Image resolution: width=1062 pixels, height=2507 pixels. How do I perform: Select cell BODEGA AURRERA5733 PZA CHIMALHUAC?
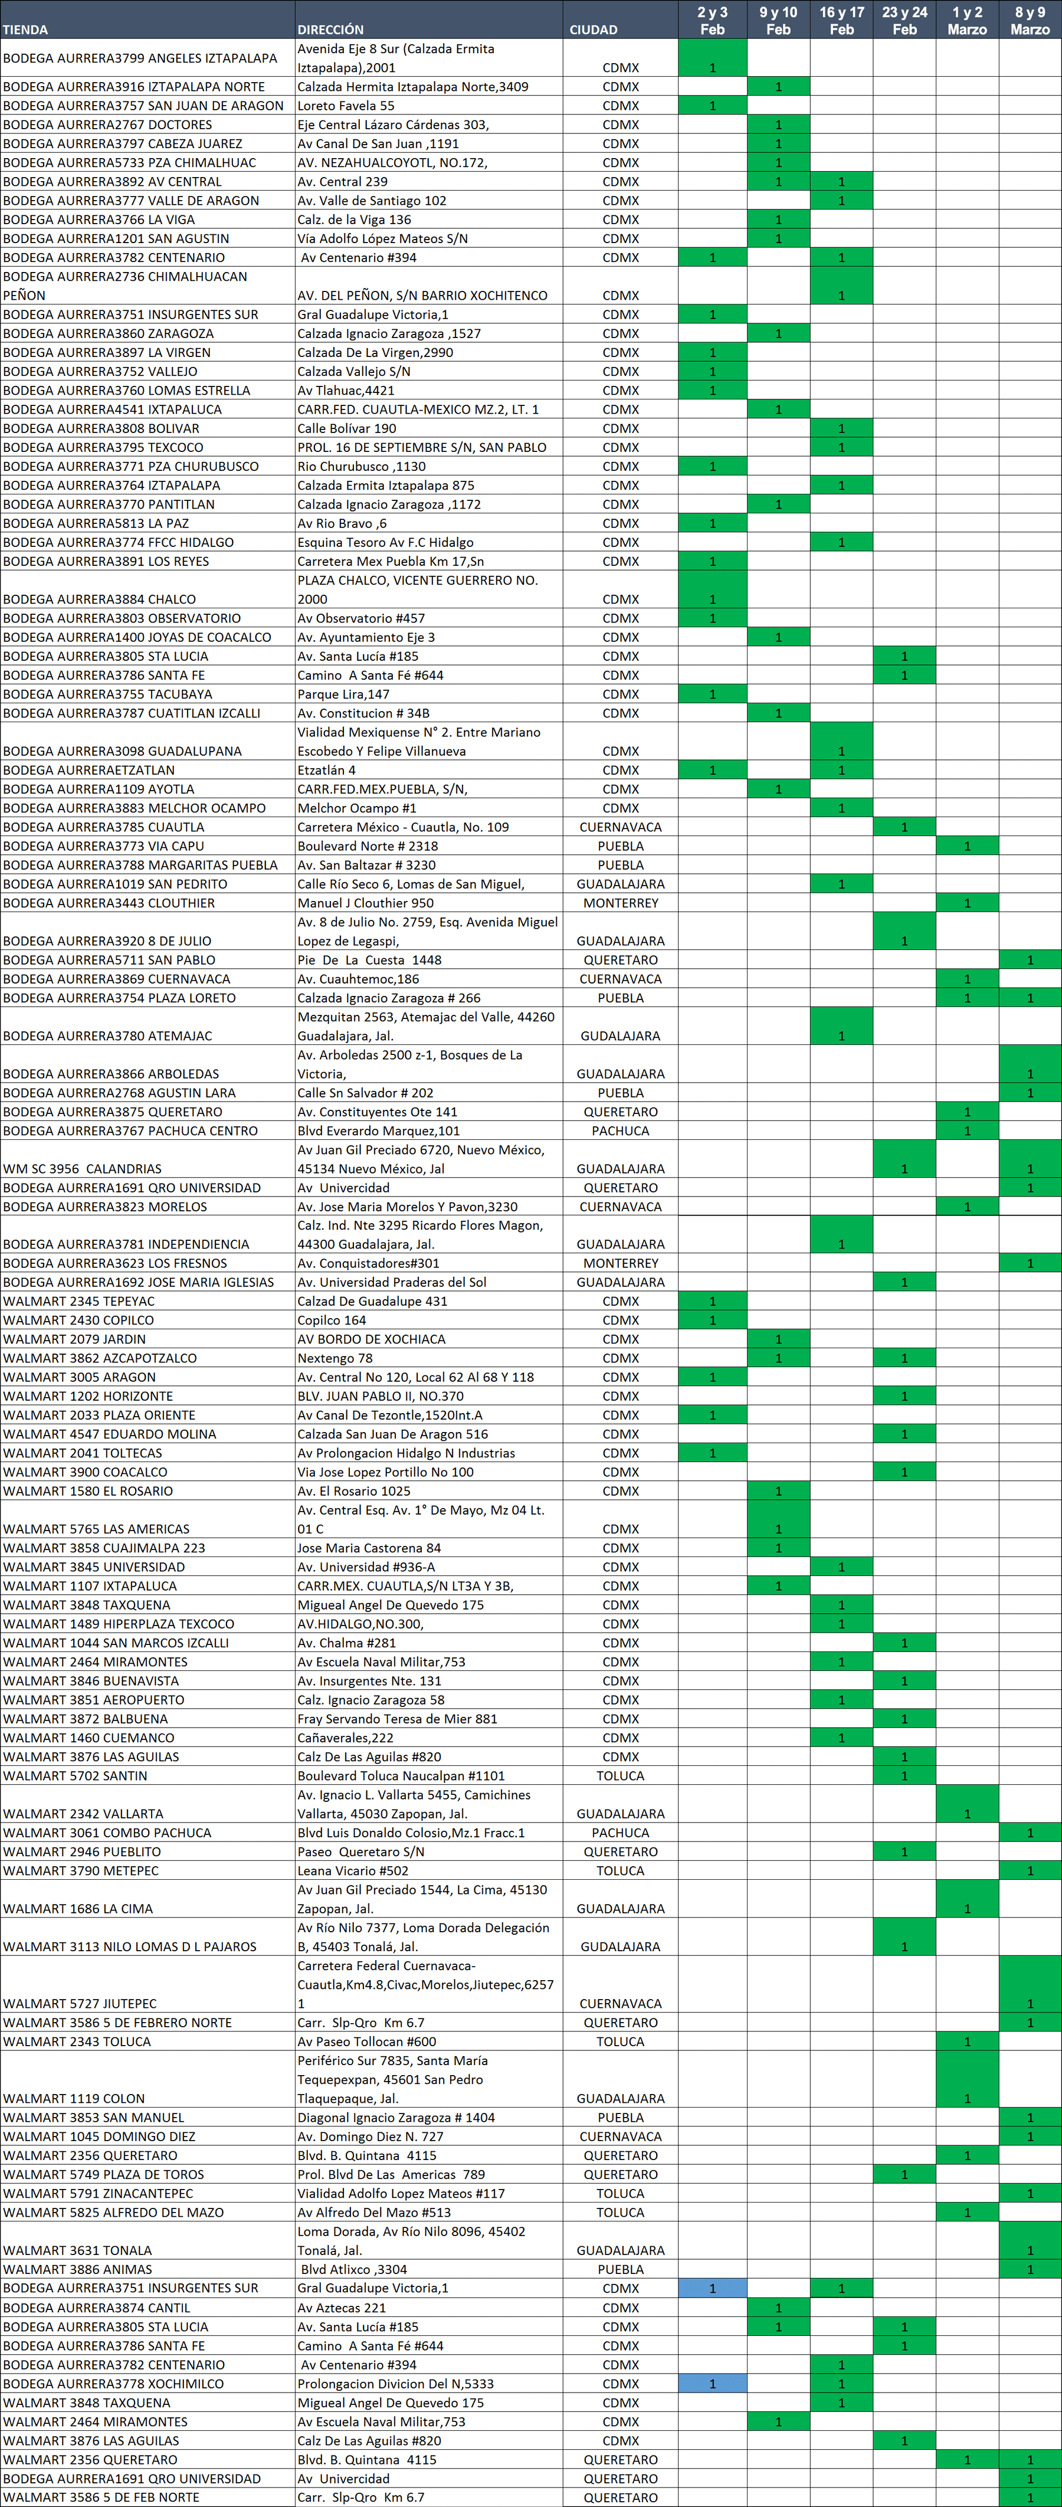[x=147, y=162]
